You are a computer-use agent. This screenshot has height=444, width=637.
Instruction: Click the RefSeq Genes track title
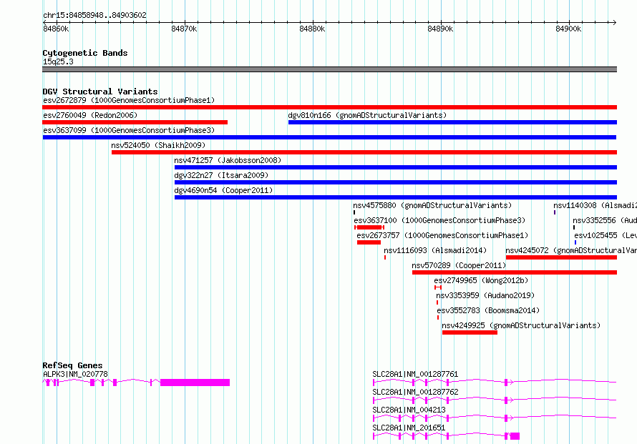[x=72, y=365]
